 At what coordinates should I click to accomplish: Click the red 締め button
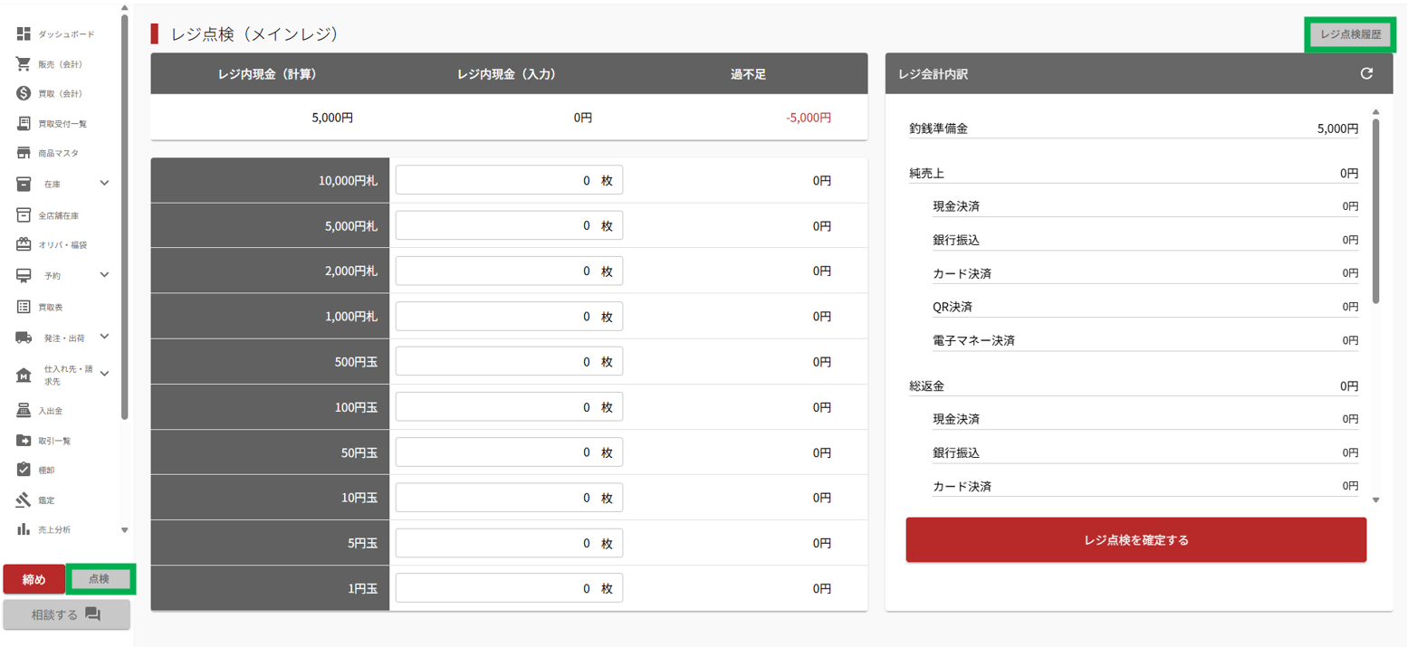pyautogui.click(x=33, y=579)
